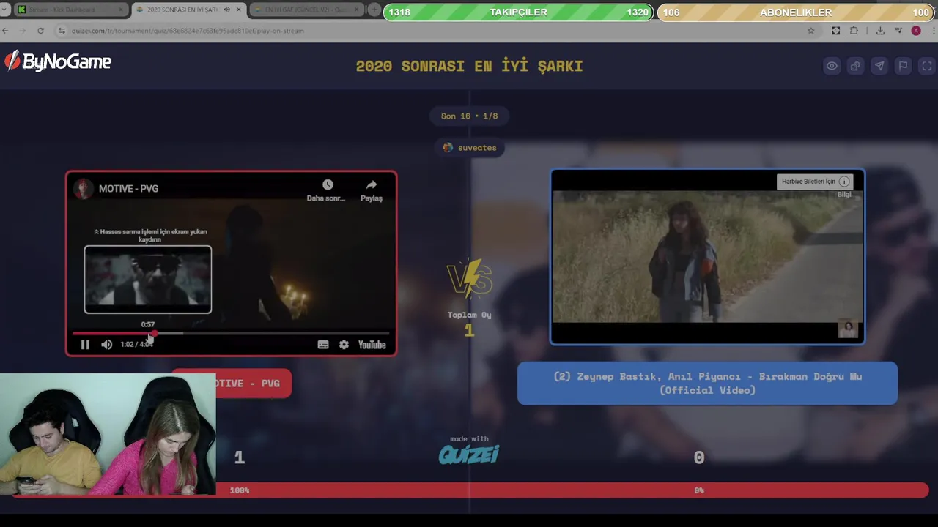Click the ABONELİKLER subscriptions goal bar
This screenshot has height=527, width=938.
796,12
